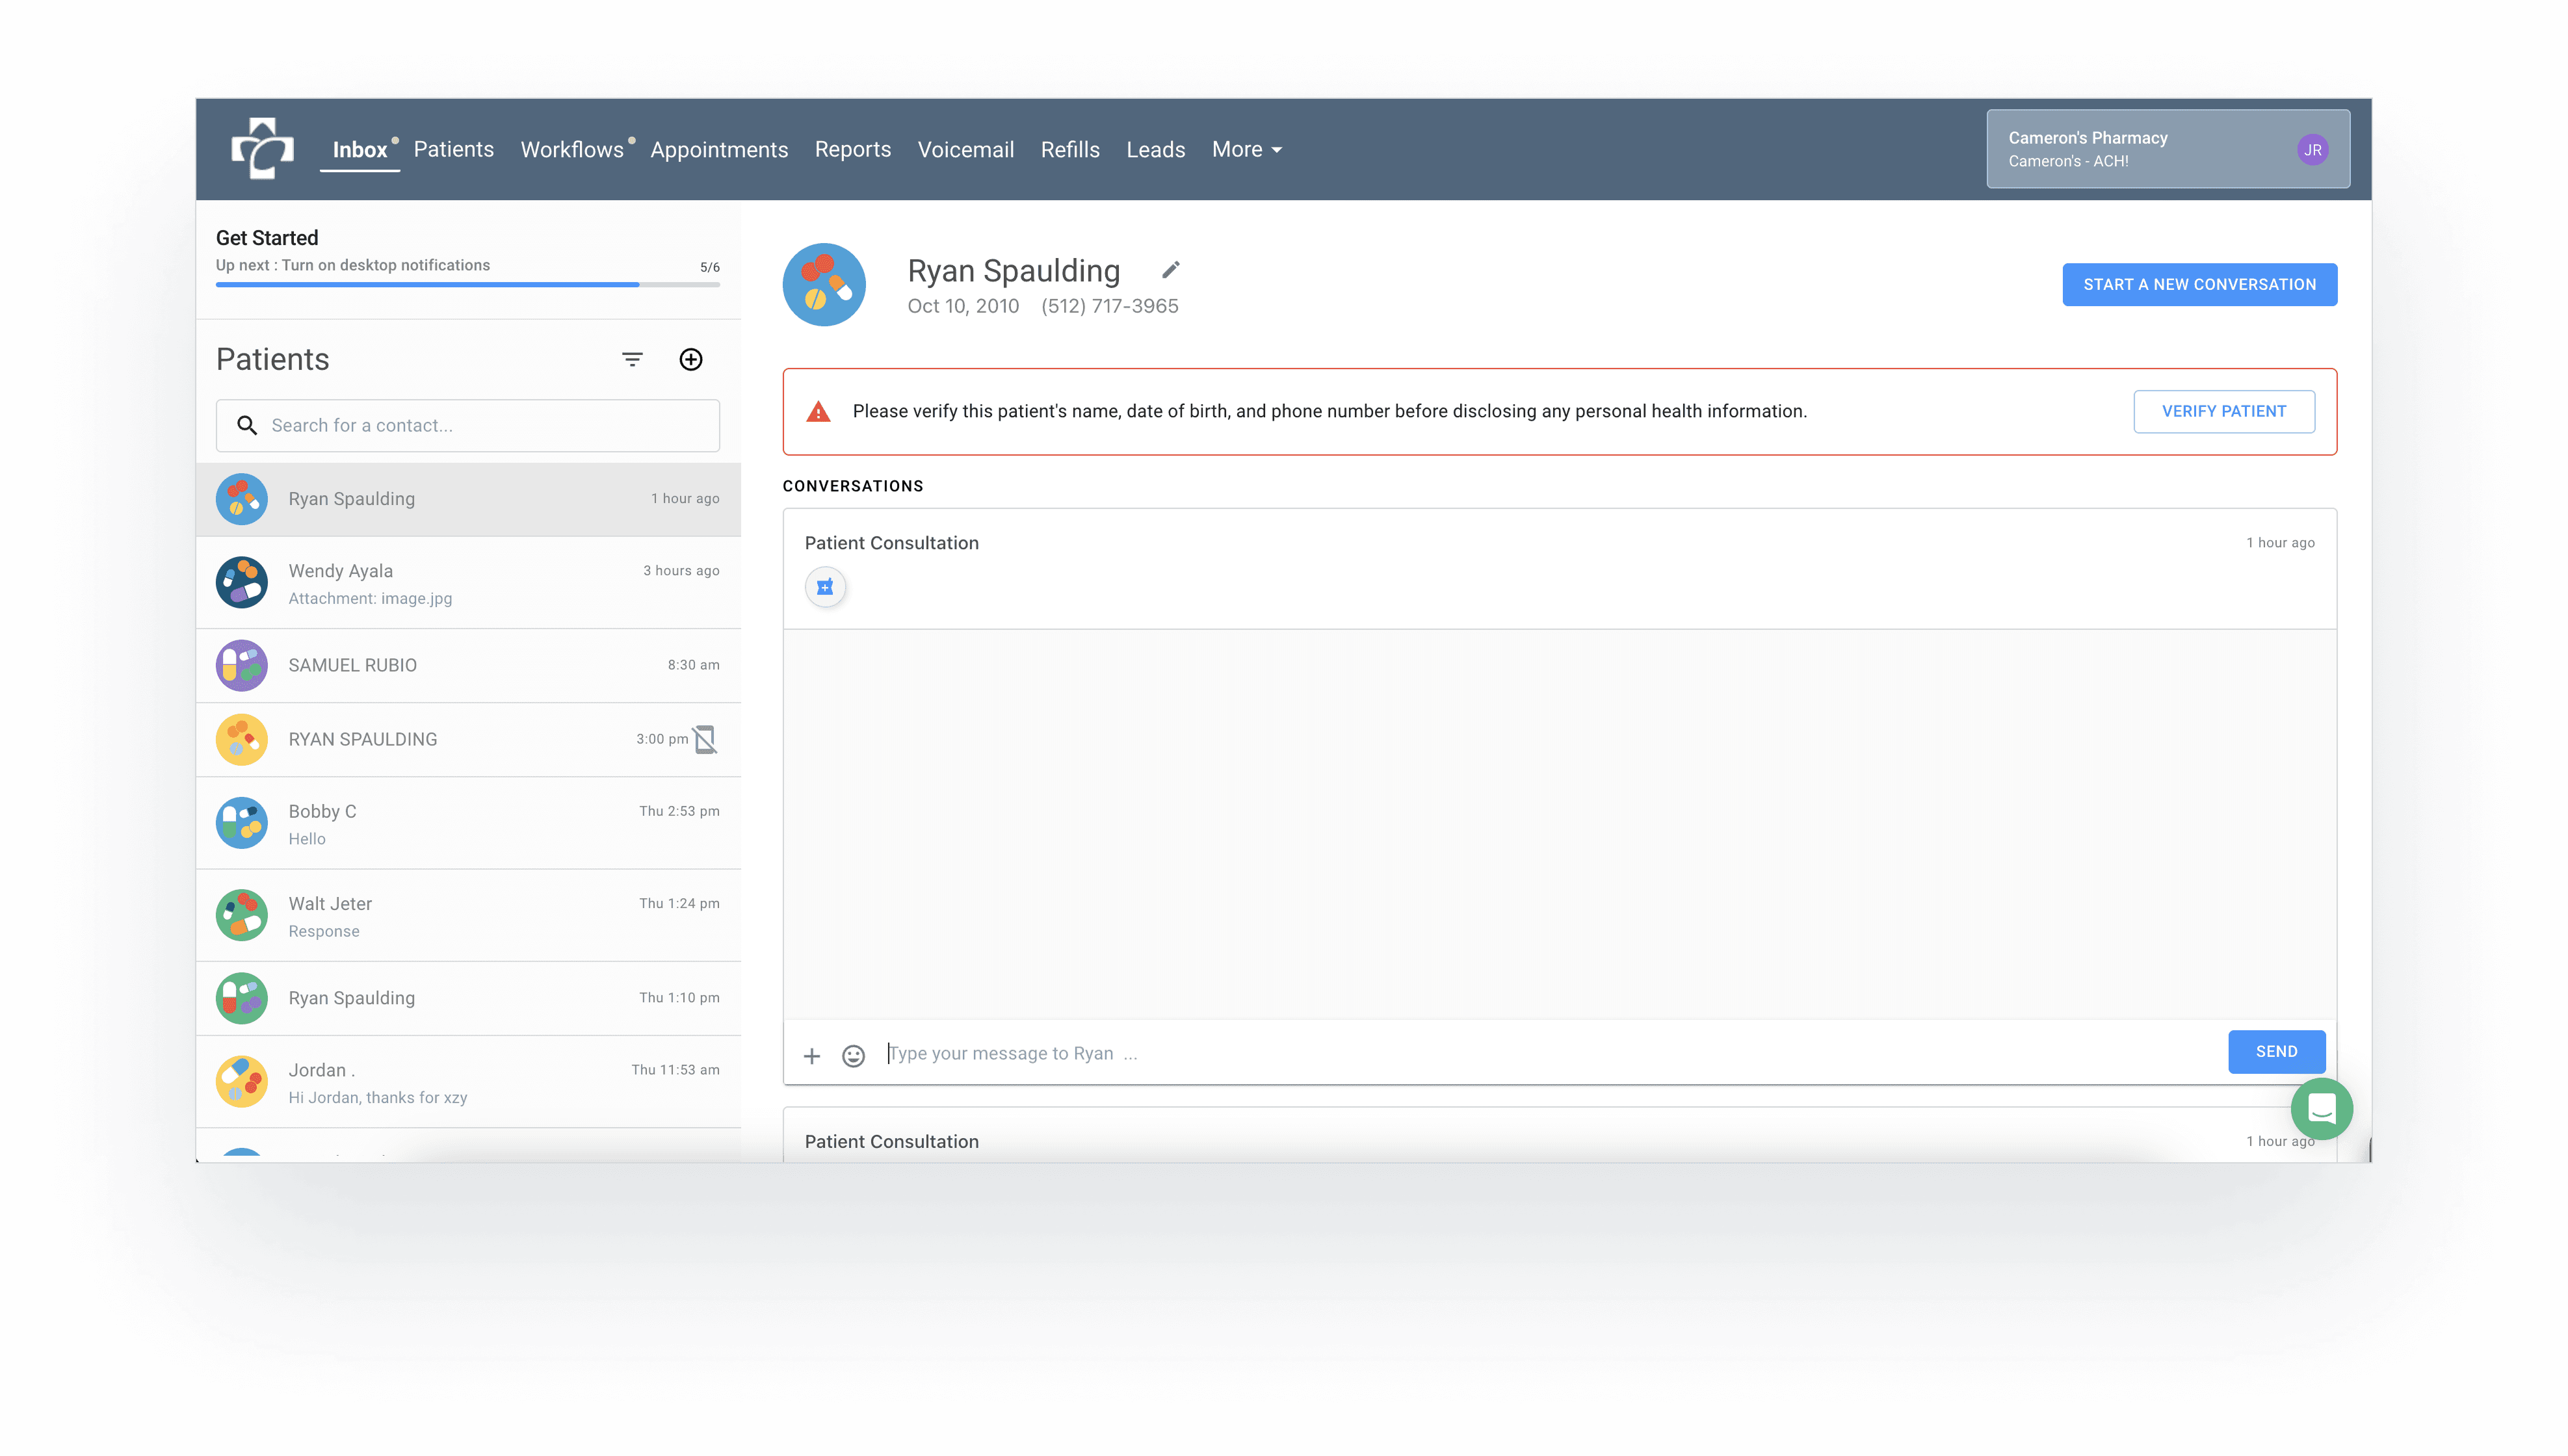Click the pharmacy cross logo icon

(x=262, y=149)
